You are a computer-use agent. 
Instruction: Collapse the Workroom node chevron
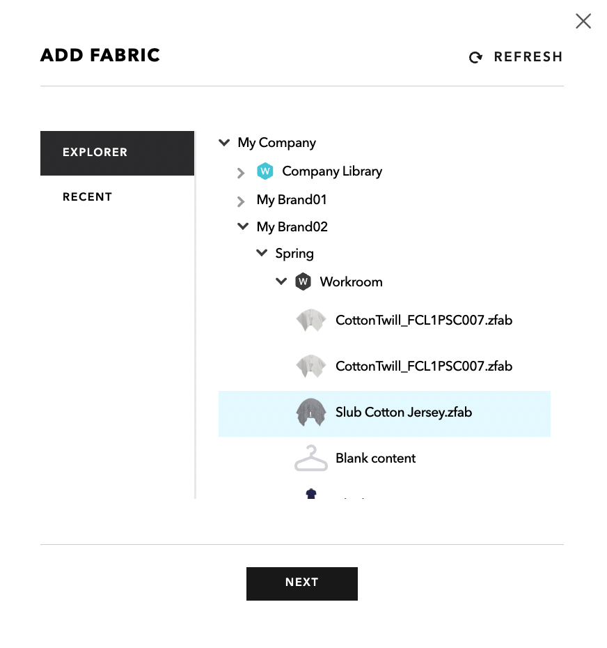click(x=281, y=281)
